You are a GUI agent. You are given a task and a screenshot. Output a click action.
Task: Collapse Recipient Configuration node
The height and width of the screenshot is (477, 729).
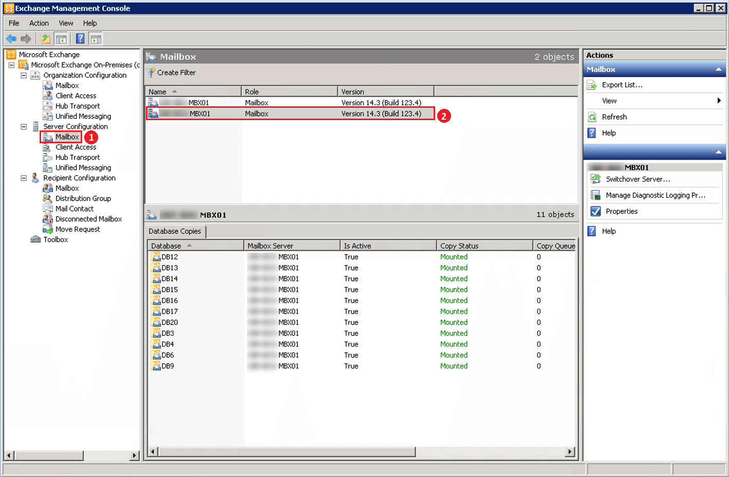coord(24,178)
